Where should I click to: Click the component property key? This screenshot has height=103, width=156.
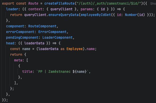pos(15,26)
